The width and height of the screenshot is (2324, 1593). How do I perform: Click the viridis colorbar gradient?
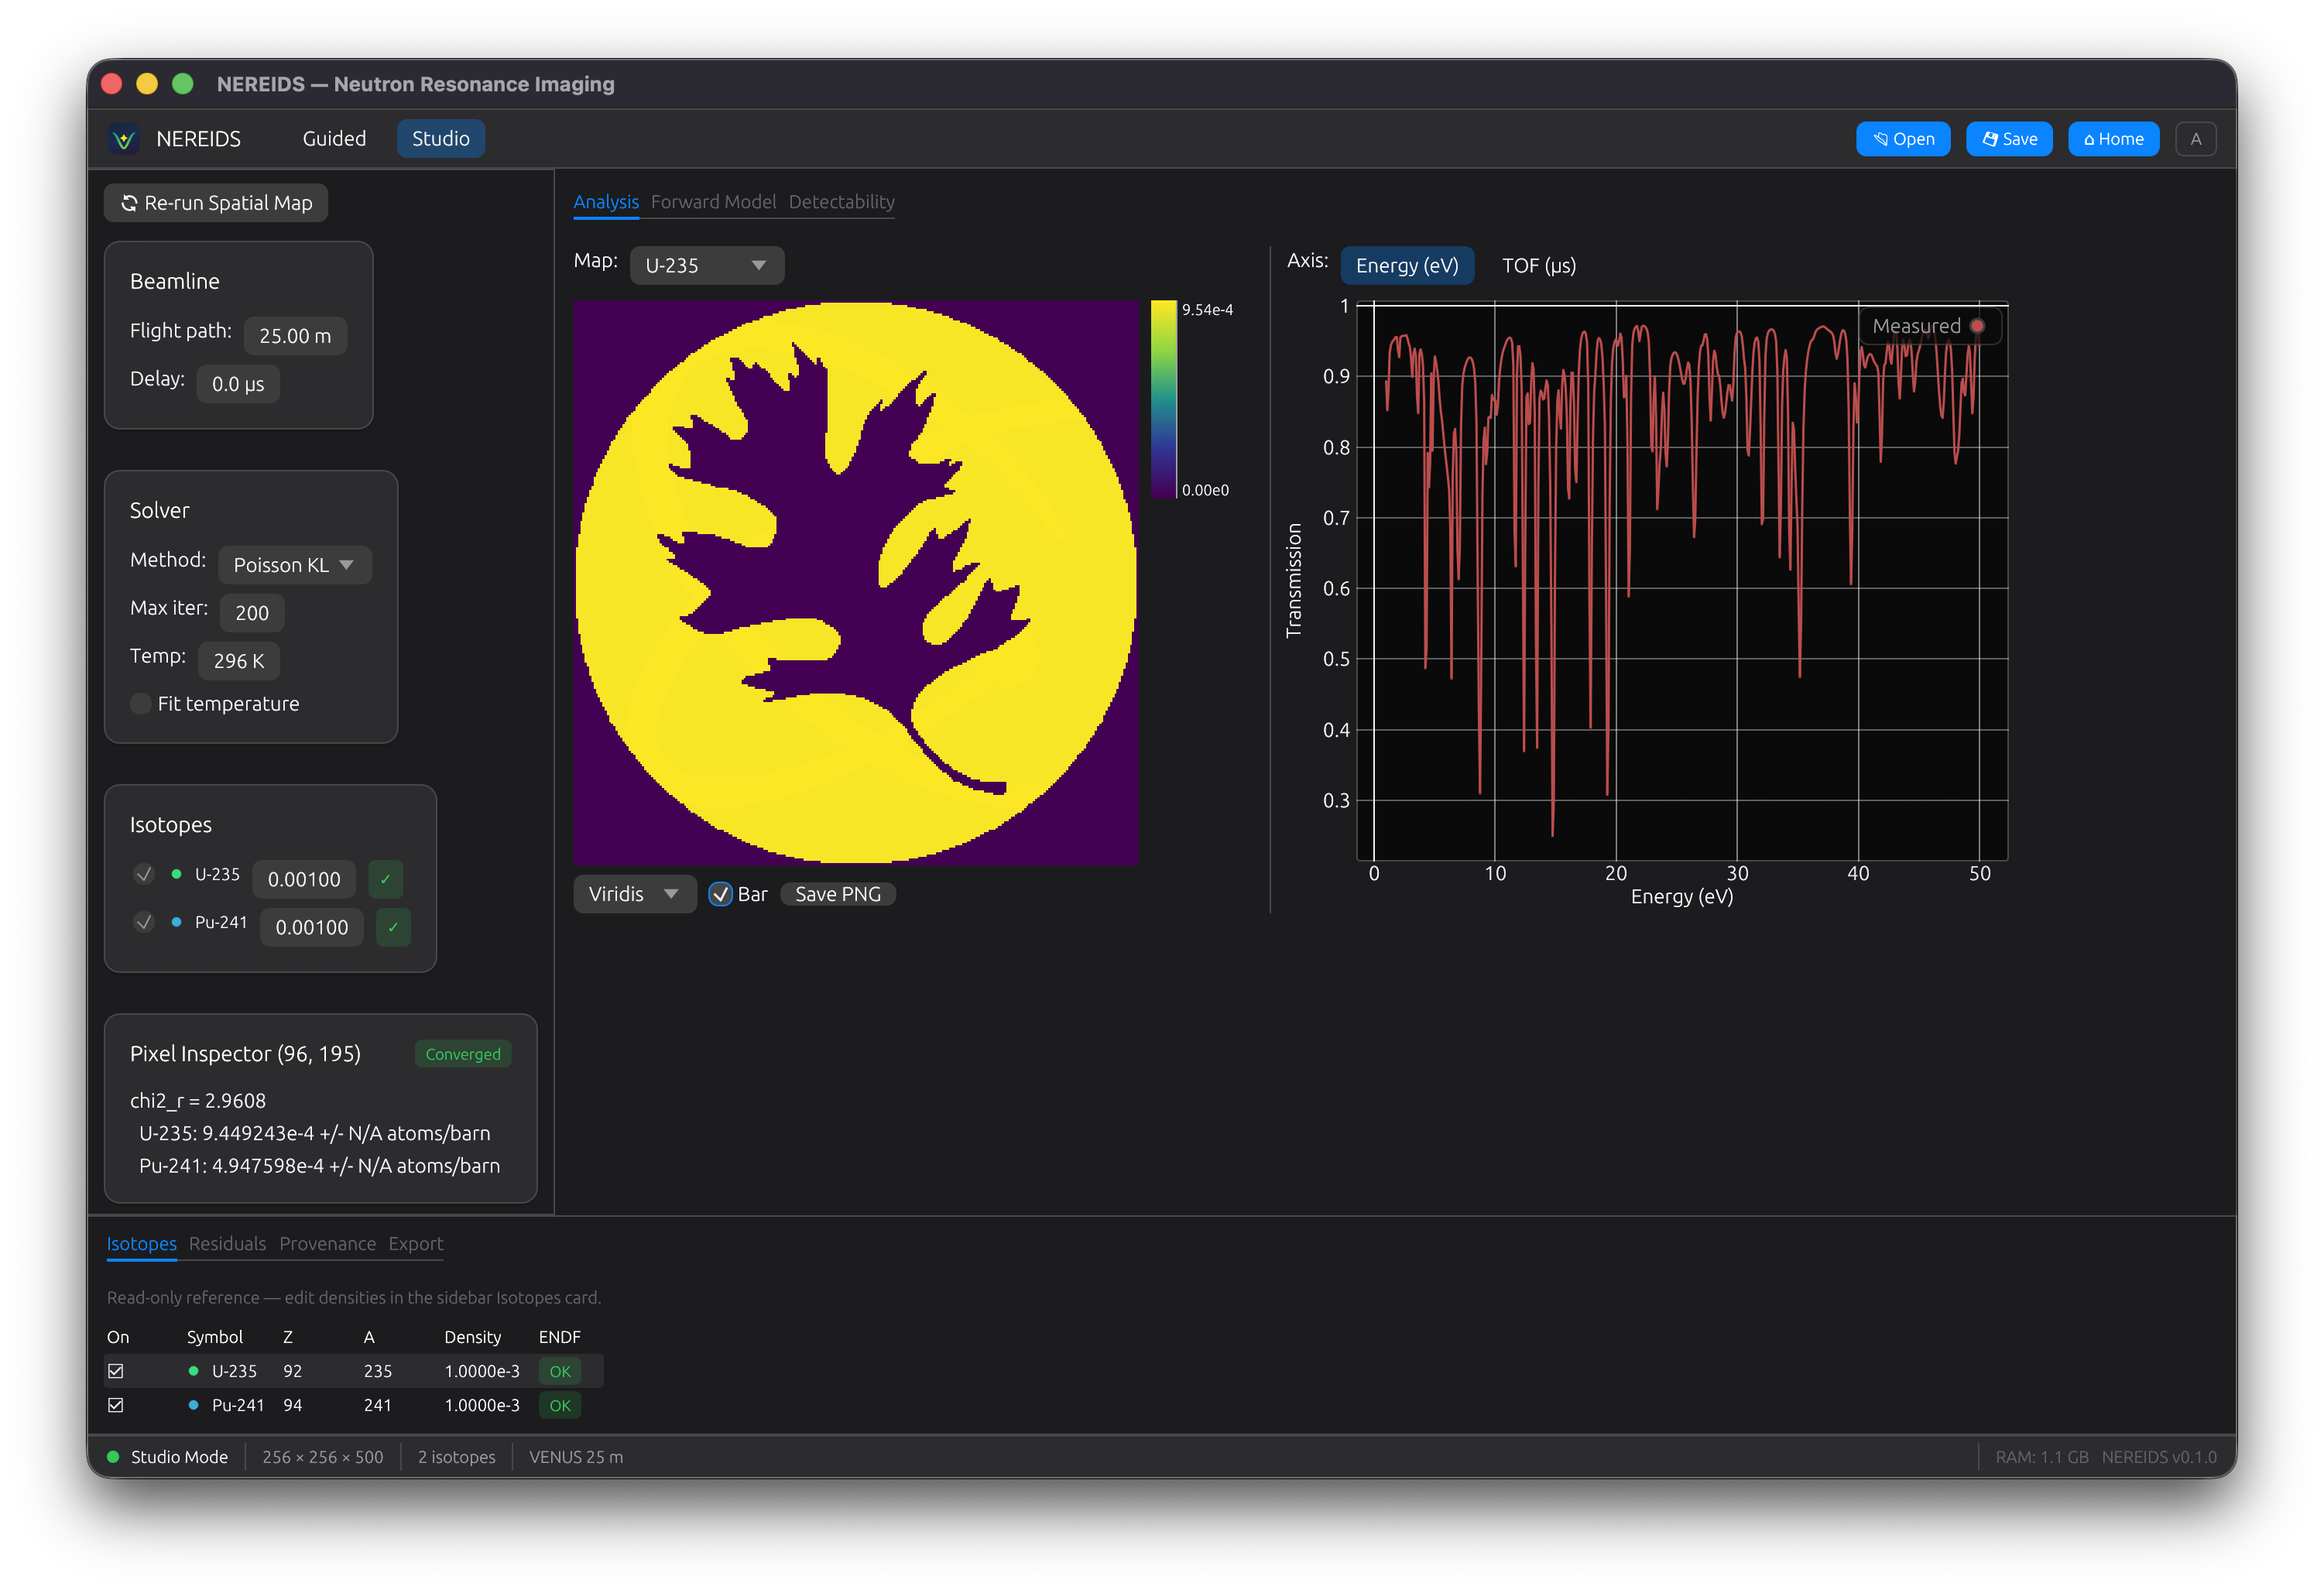pos(1163,400)
